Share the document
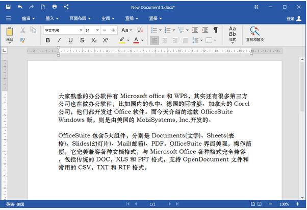This screenshot has width=307, height=210. [x=66, y=7]
